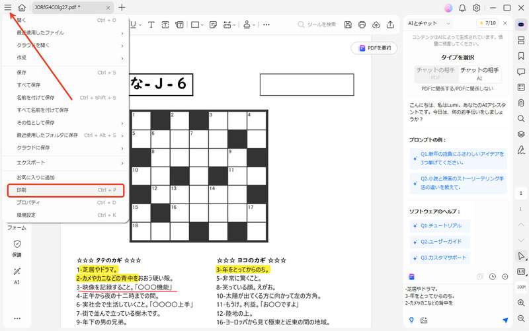Select the Text Box tool
529x331 pixels.
coord(165,24)
